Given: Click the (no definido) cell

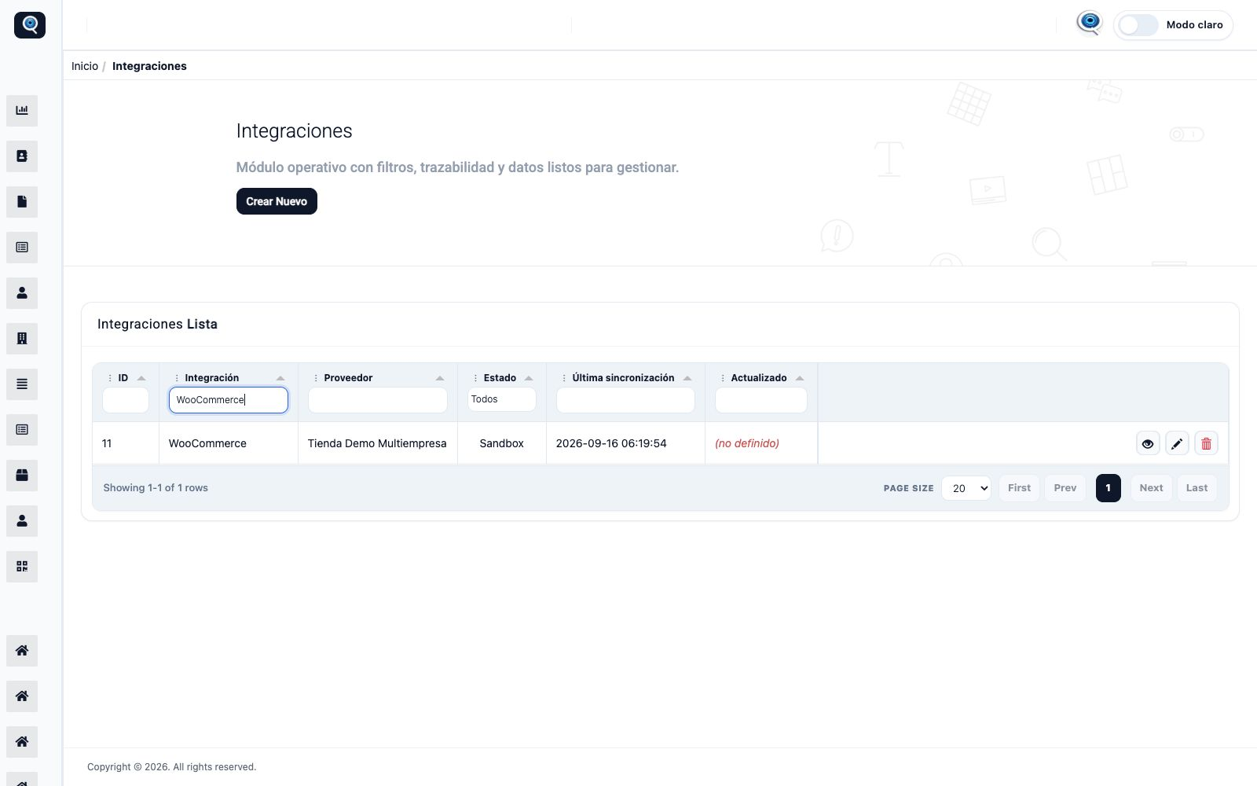Looking at the screenshot, I should pos(761,443).
